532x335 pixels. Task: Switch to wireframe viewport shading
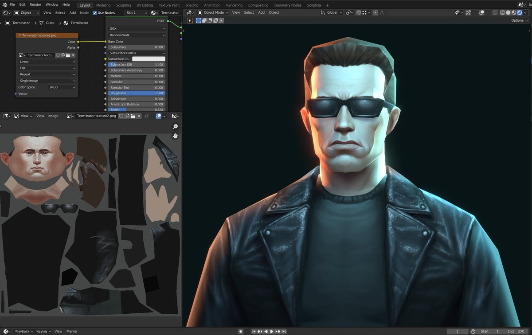[502, 12]
